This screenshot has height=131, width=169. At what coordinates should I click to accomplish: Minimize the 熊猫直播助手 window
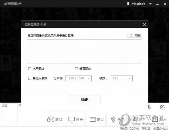tap(158, 4)
